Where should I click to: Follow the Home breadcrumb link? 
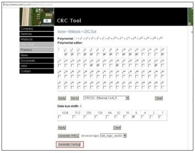pos(62,31)
